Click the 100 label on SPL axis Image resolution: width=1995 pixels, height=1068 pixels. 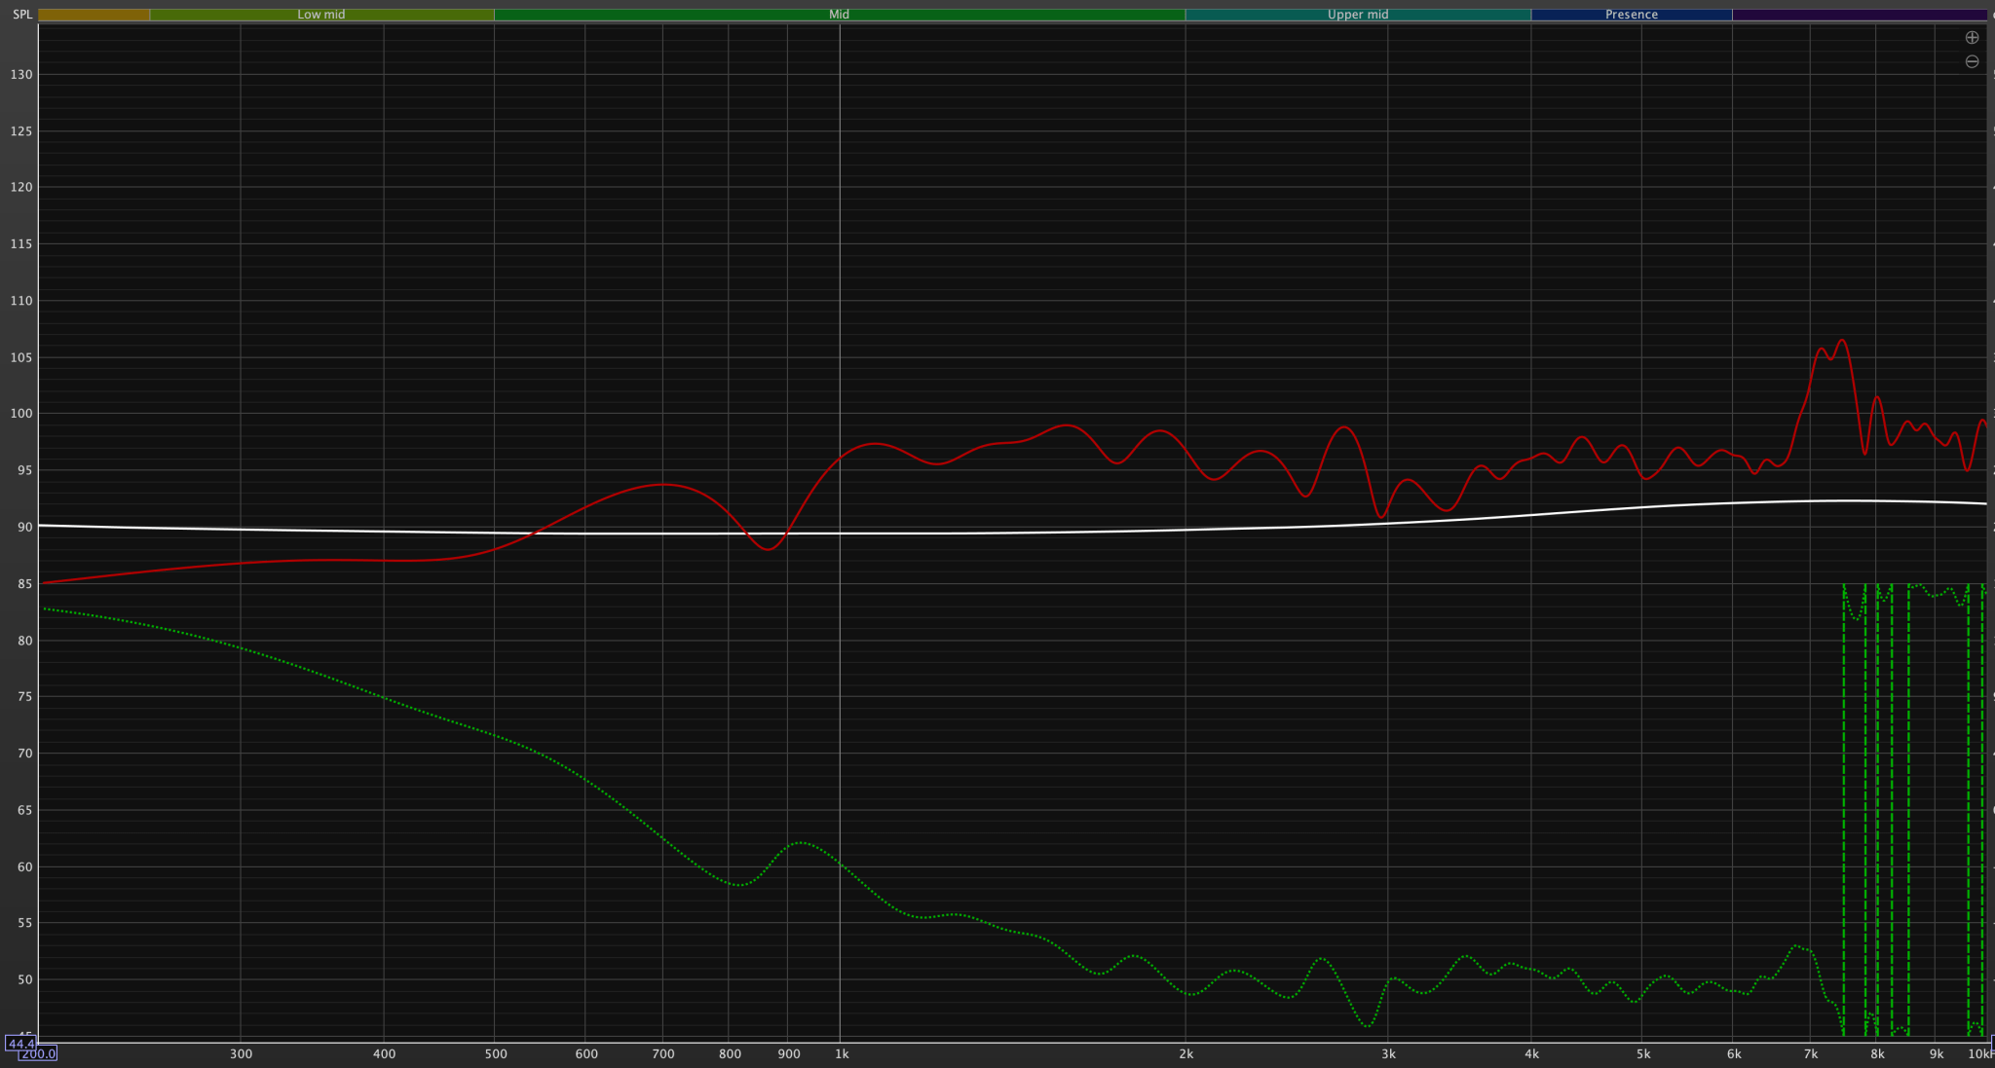point(21,414)
